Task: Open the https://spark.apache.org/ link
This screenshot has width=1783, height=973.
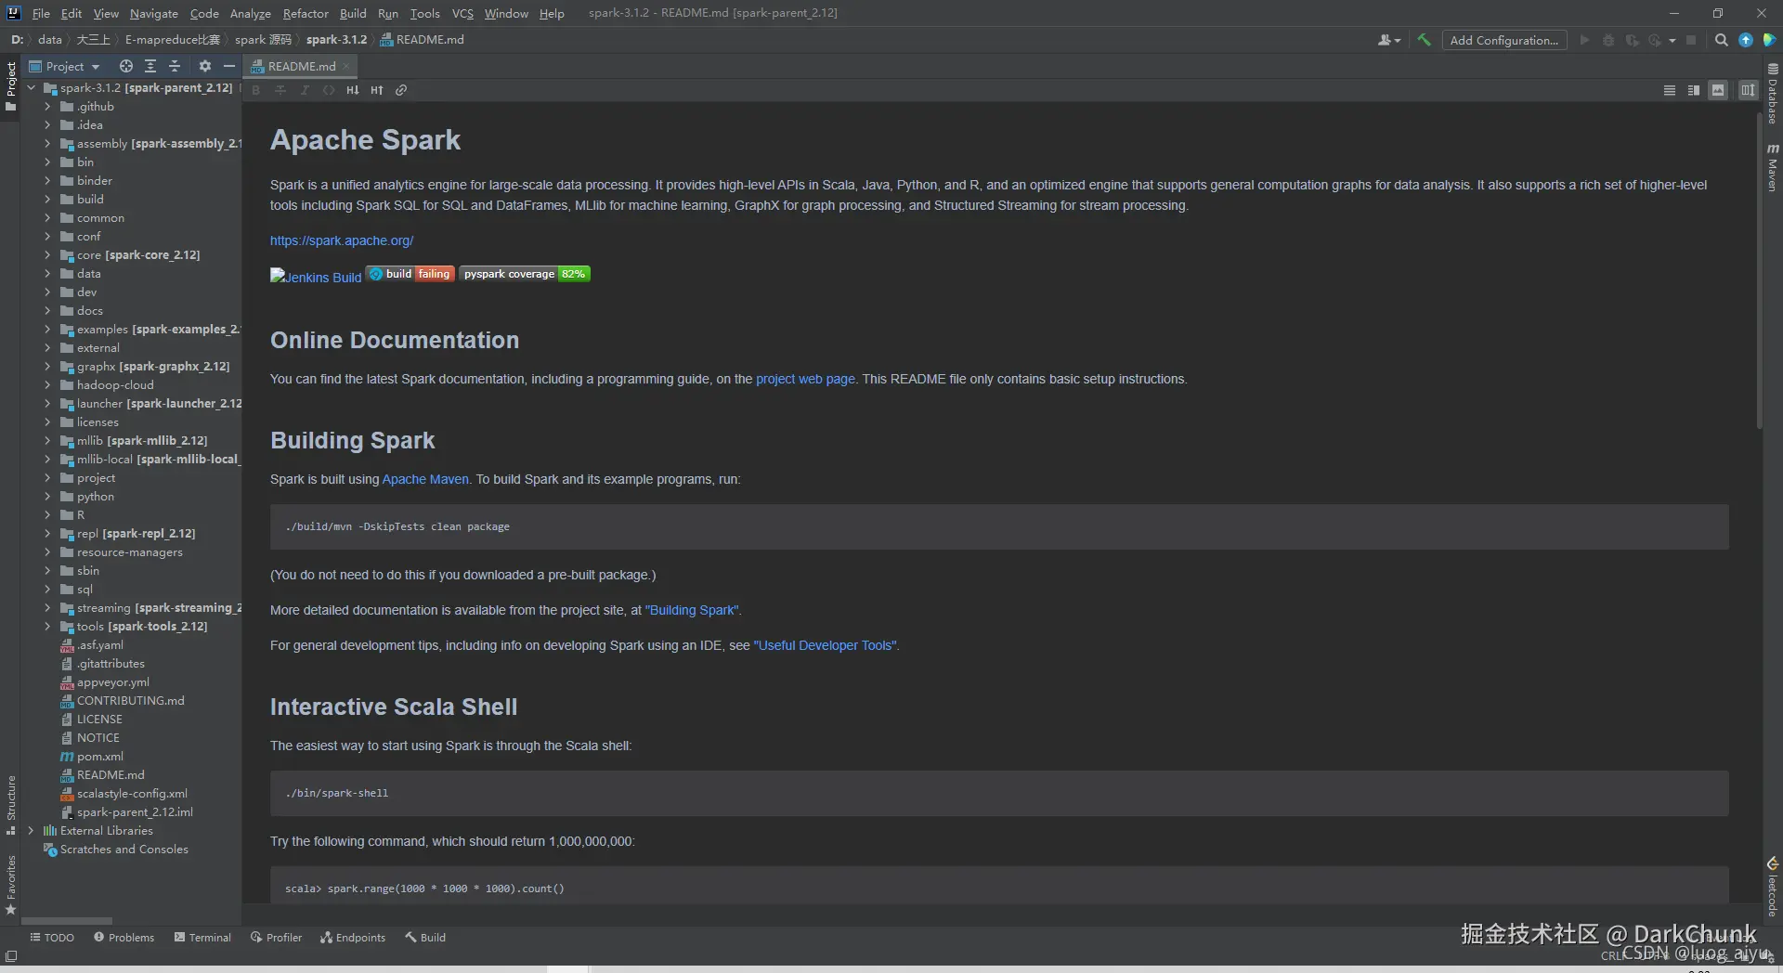Action: tap(342, 240)
